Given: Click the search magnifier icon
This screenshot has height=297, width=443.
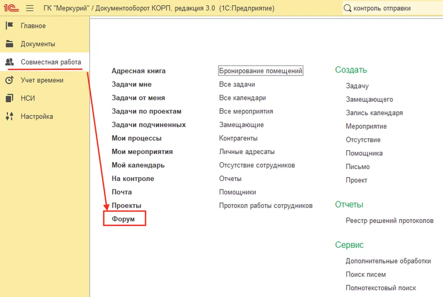Looking at the screenshot, I should [x=347, y=8].
